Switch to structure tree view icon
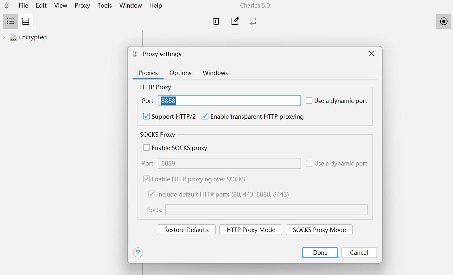Image resolution: width=453 pixels, height=275 pixels. click(x=10, y=21)
